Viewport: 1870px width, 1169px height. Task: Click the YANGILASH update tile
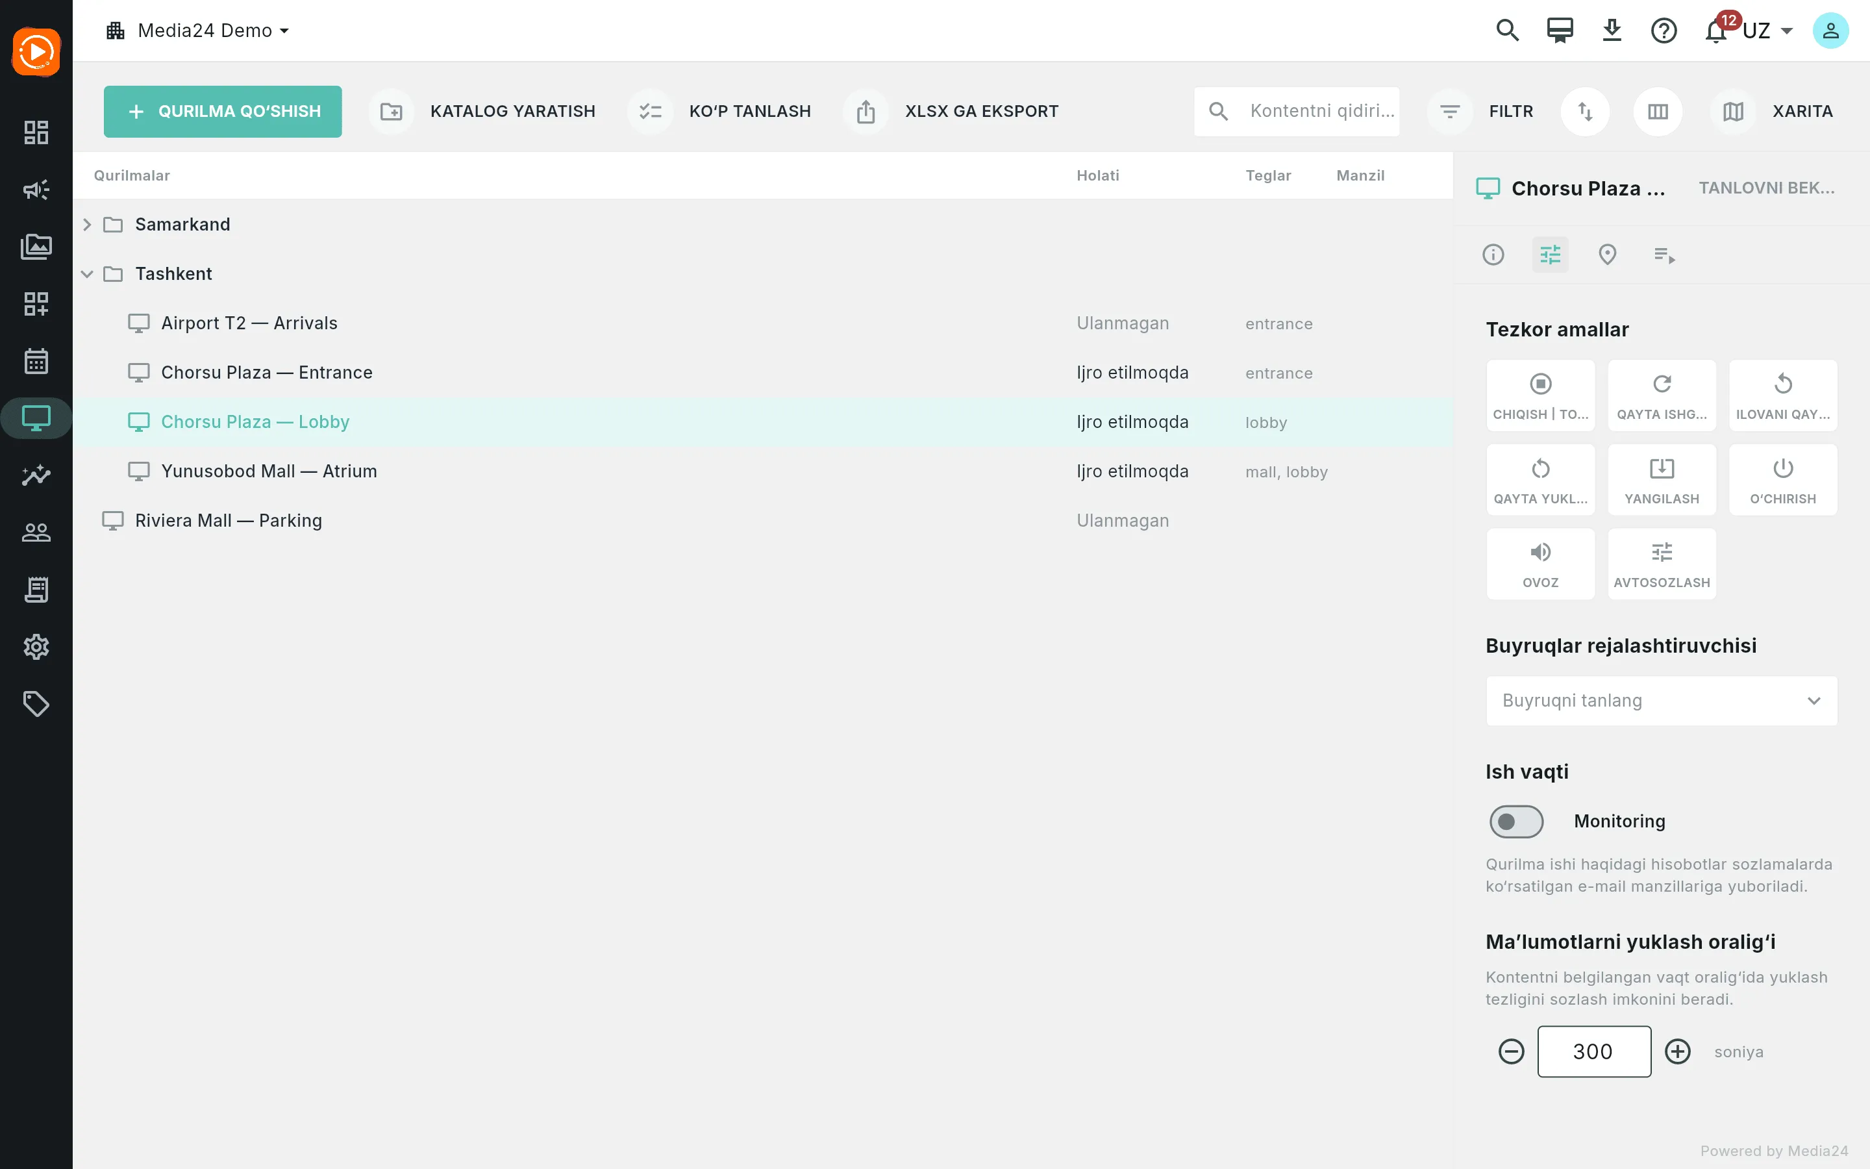pyautogui.click(x=1662, y=479)
